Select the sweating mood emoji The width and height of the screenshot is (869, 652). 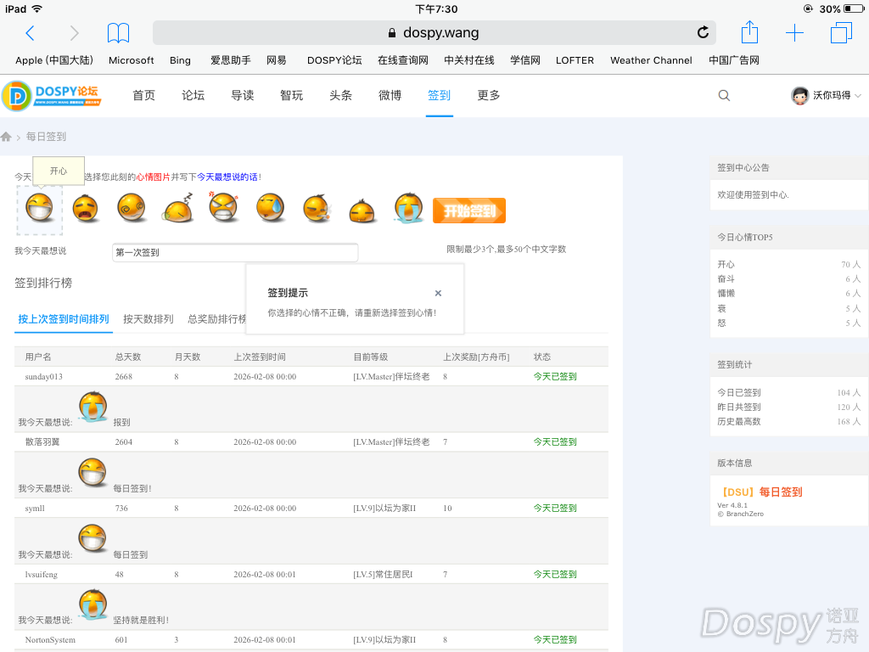[271, 209]
